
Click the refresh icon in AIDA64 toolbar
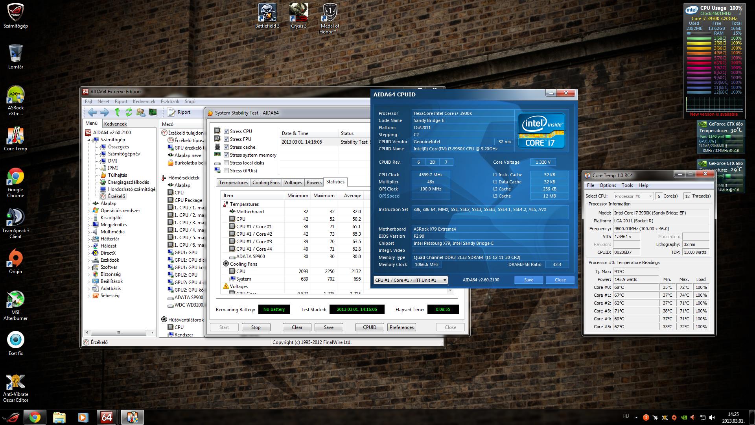coord(129,112)
